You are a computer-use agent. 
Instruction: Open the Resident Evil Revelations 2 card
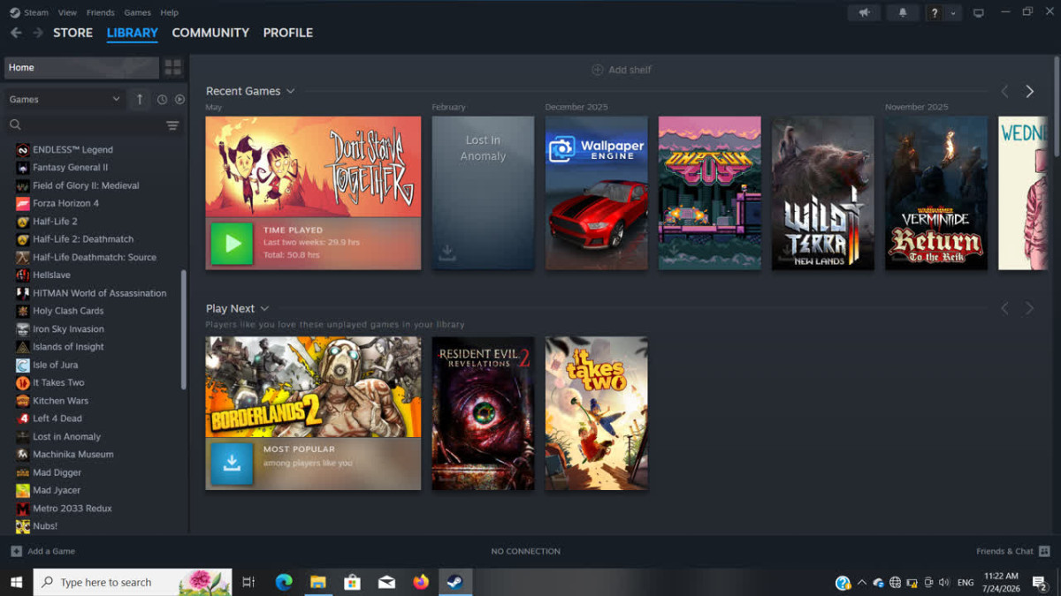coord(483,413)
